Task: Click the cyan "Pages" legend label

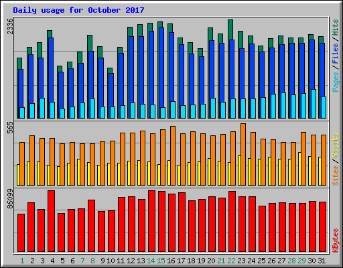Action: click(336, 82)
